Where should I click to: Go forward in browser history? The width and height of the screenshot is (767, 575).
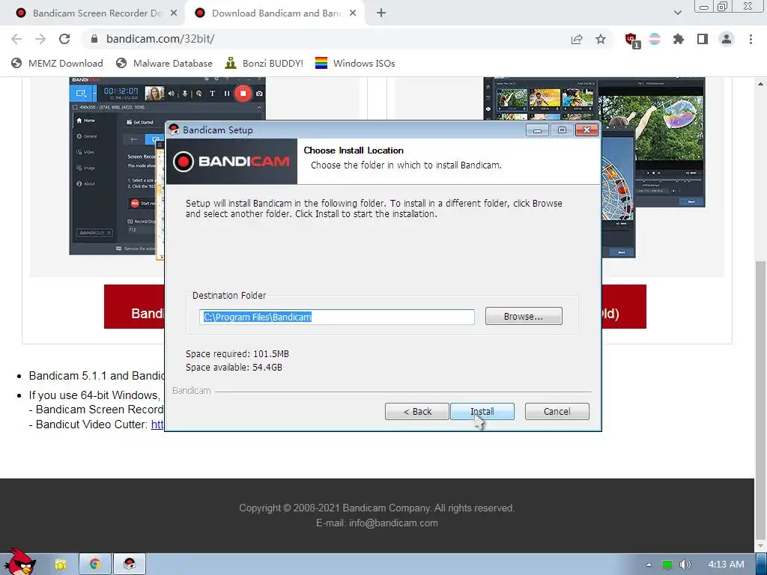pyautogui.click(x=40, y=39)
